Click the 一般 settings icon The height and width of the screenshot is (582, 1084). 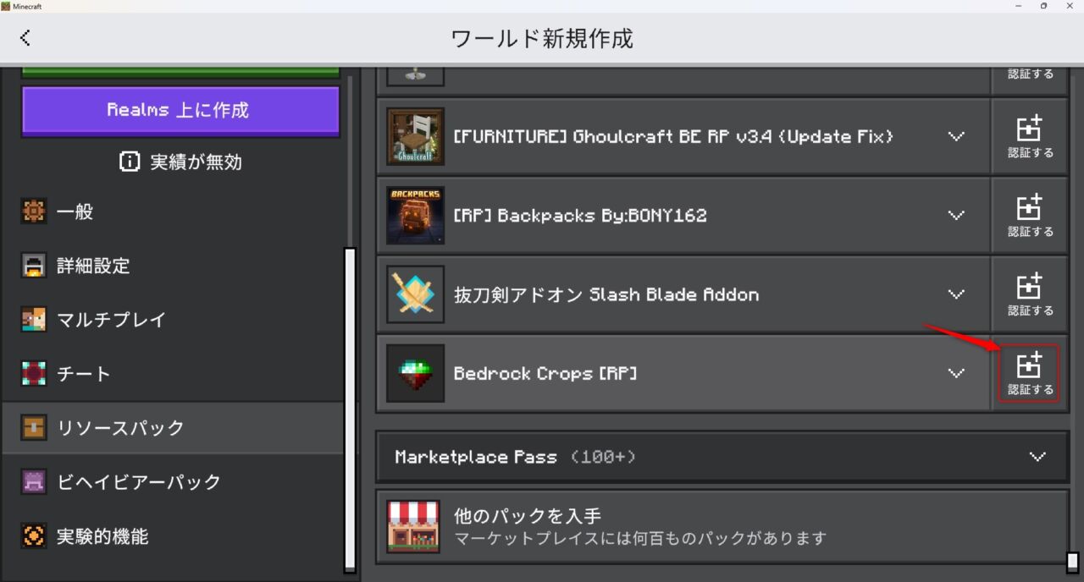pyautogui.click(x=33, y=211)
